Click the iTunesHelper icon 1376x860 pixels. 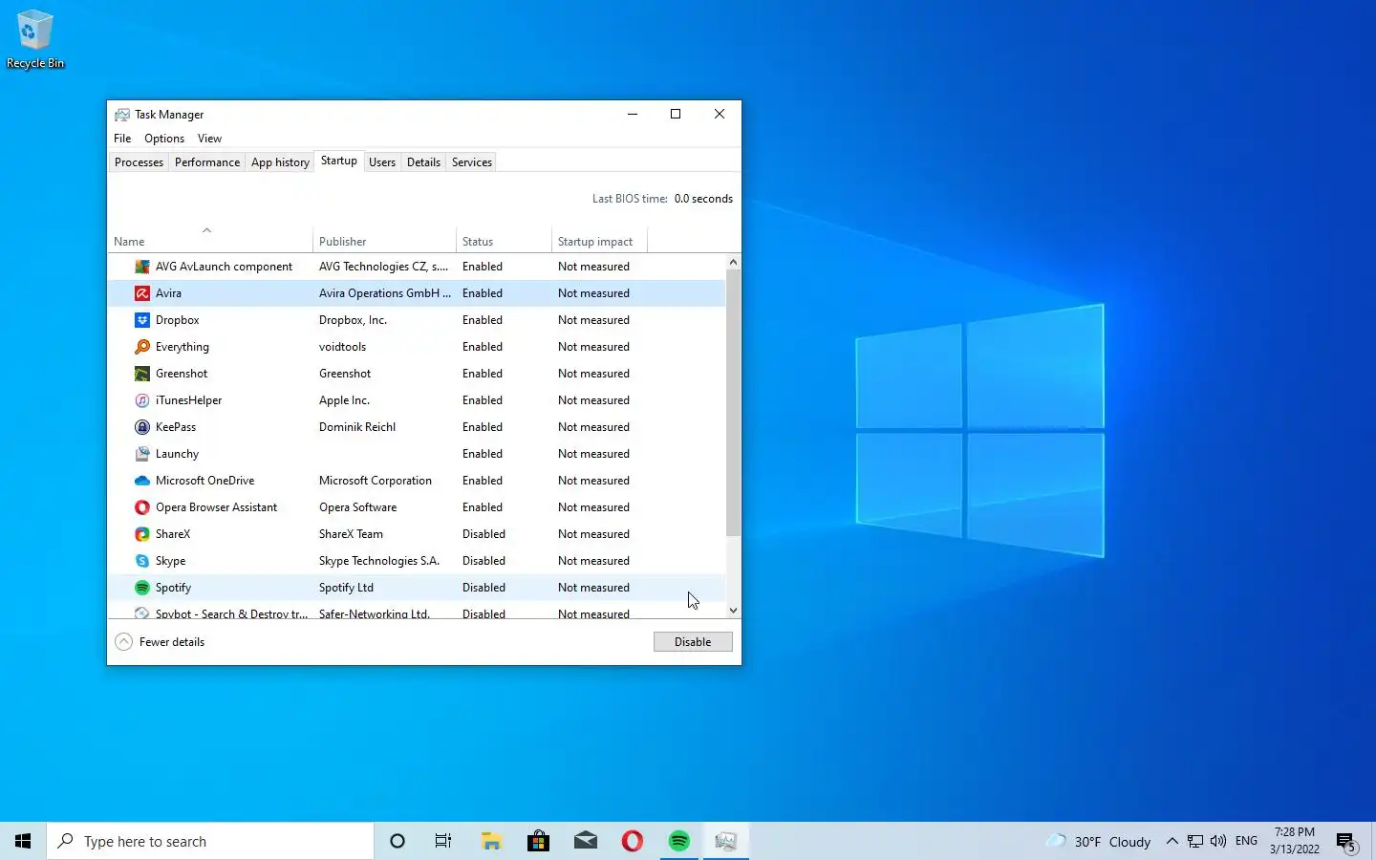[x=142, y=400]
